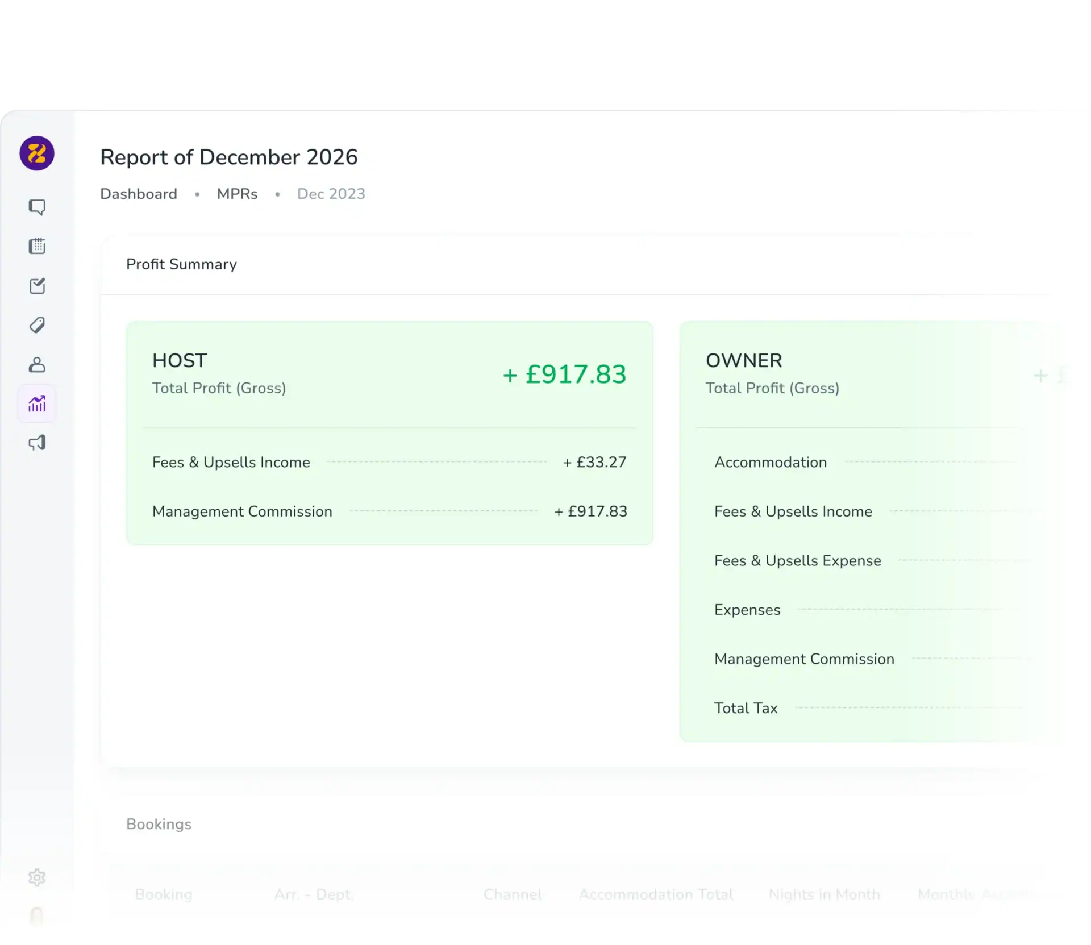Open the price tag rates icon
Screen dimensions: 1091x945
point(37,325)
